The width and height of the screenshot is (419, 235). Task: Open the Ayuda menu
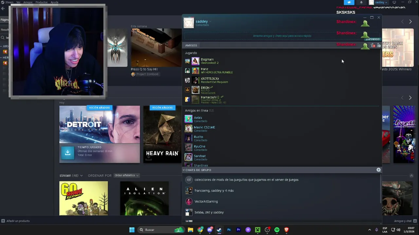point(54,2)
